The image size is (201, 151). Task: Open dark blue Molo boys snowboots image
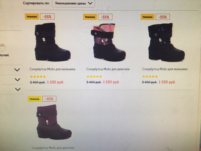click(166, 42)
